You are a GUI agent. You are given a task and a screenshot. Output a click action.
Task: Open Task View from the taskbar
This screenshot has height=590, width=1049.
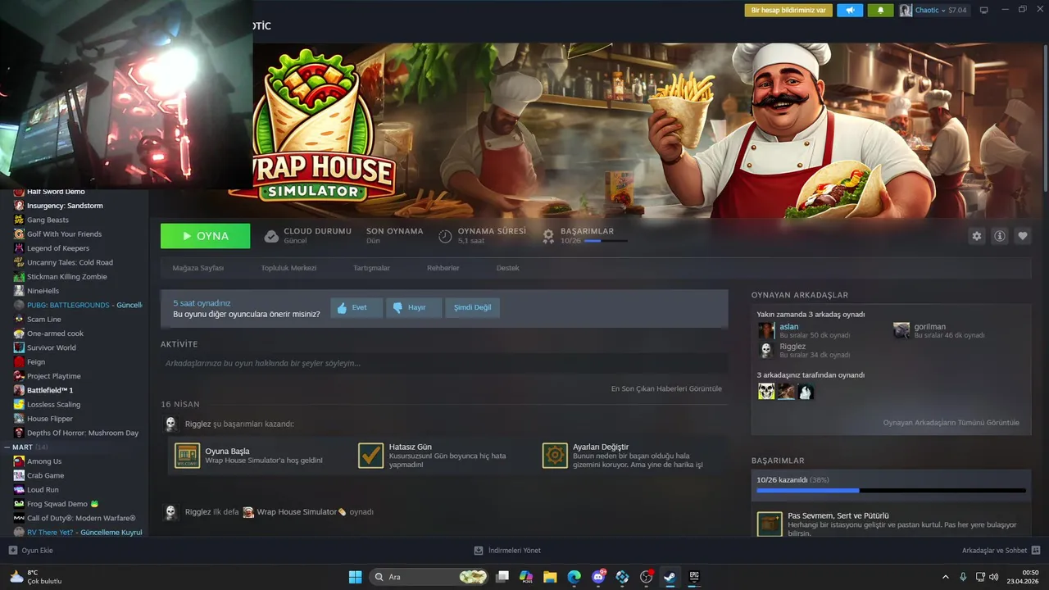[x=502, y=577]
